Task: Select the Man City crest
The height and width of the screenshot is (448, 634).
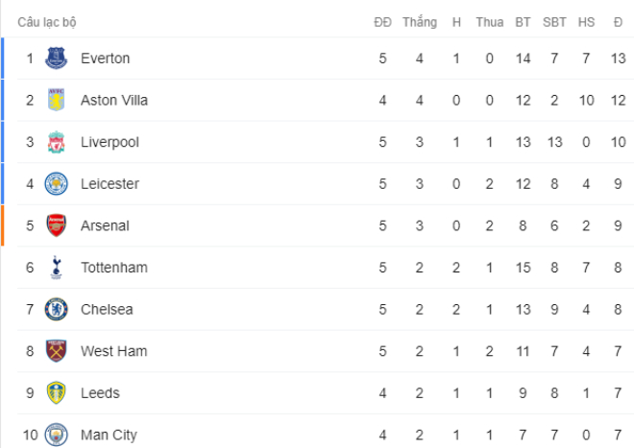Action: [57, 435]
